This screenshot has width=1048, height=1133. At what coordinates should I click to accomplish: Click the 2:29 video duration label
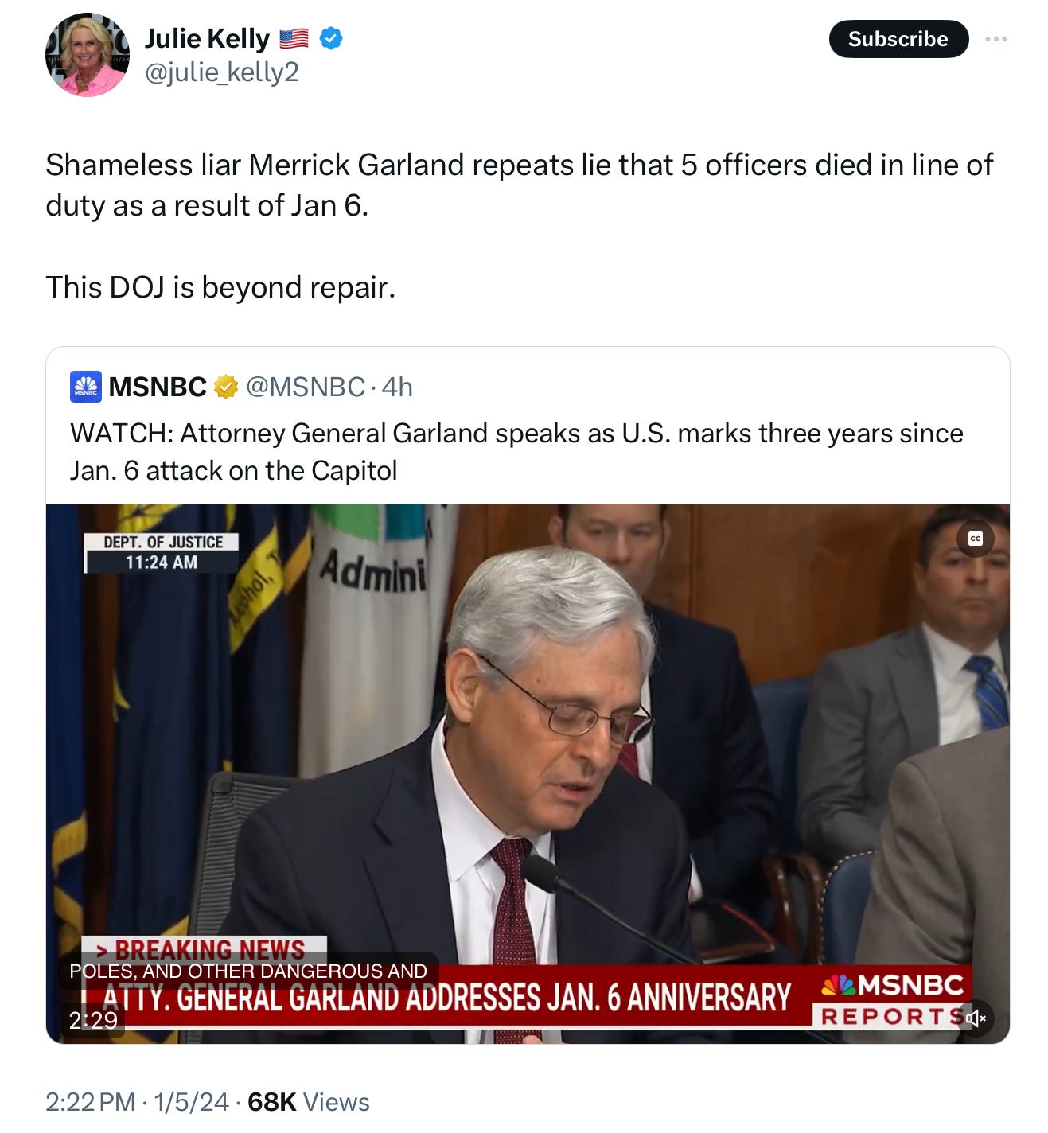point(93,1020)
